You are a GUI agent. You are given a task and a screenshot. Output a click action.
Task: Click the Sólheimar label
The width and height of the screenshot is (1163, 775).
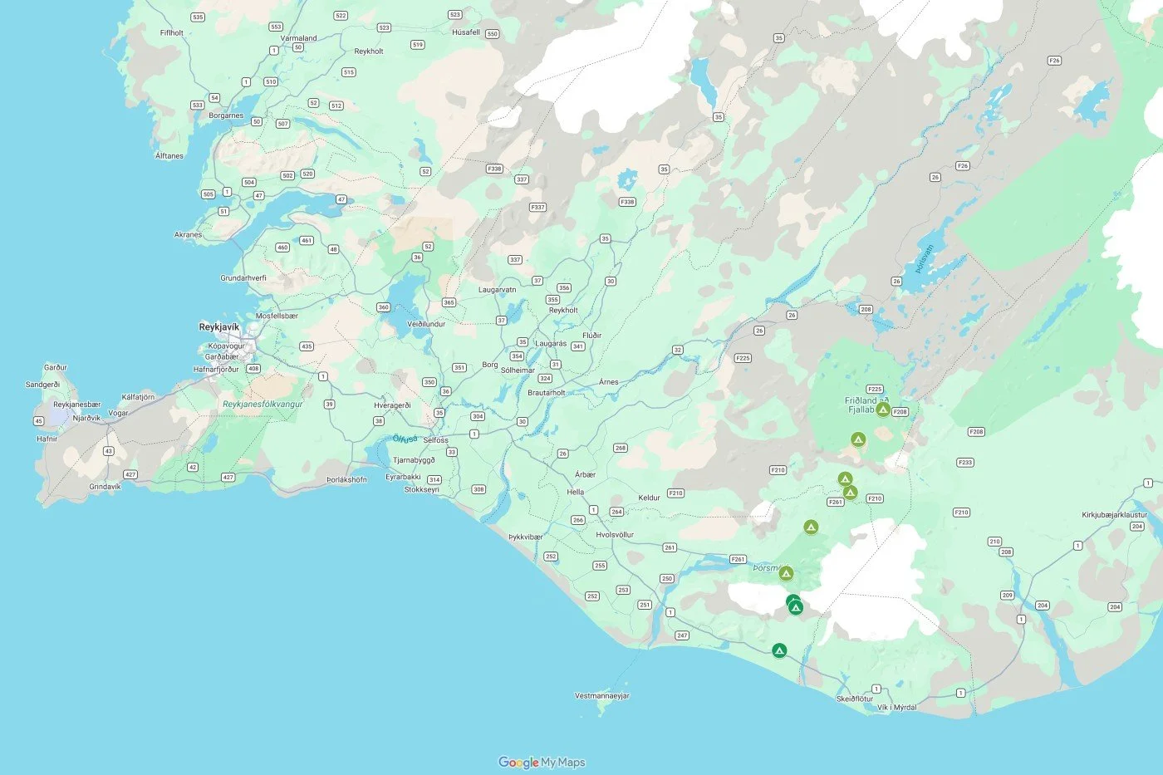click(518, 370)
